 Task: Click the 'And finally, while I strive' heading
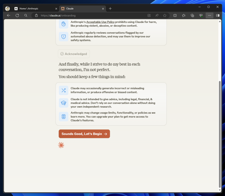click(99, 67)
